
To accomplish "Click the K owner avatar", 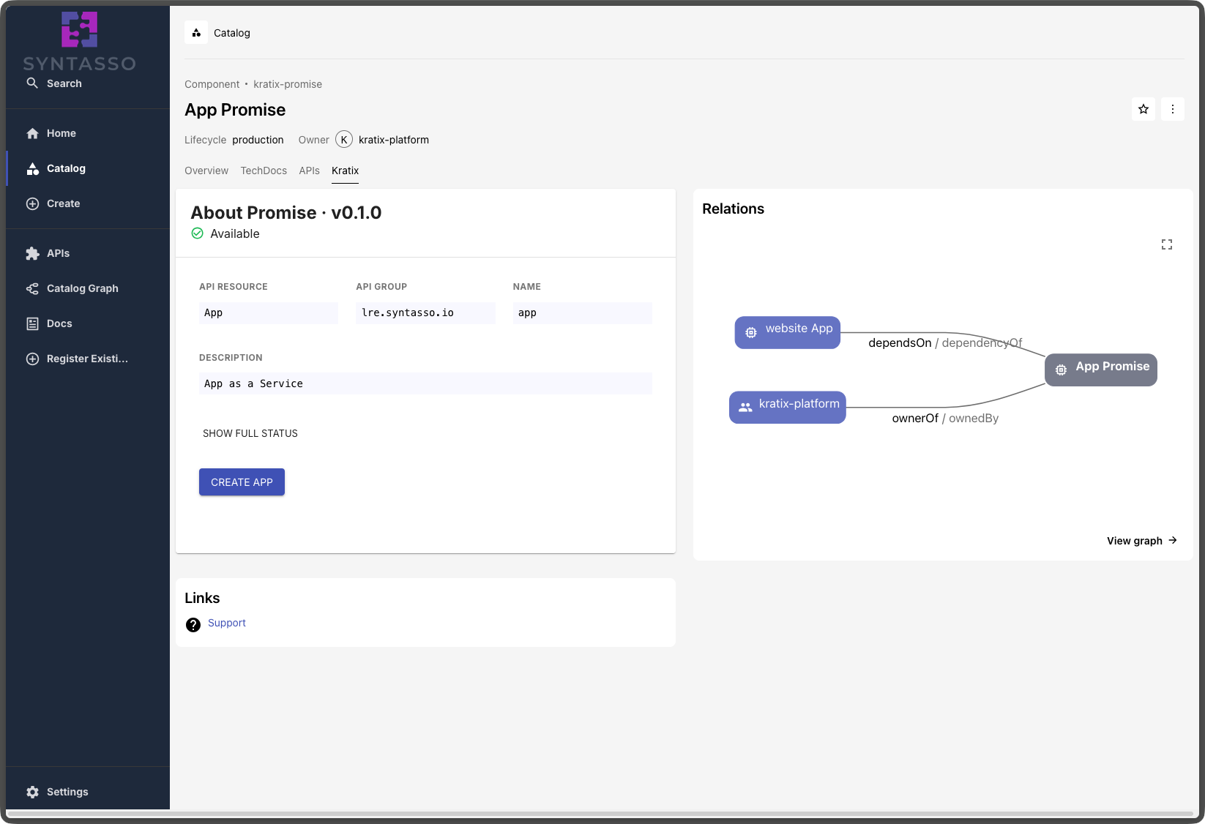I will click(x=344, y=140).
